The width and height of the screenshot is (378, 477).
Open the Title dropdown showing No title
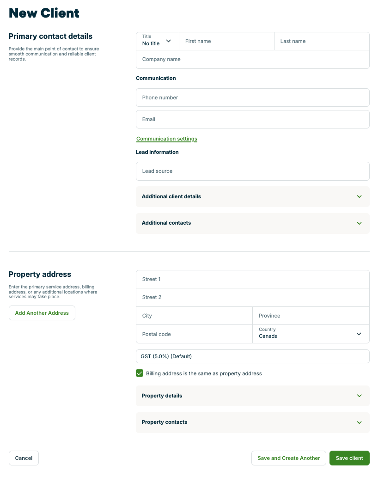click(x=157, y=41)
